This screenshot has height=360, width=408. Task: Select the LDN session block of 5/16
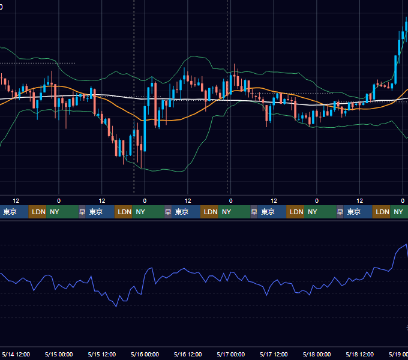pyautogui.click(x=209, y=212)
